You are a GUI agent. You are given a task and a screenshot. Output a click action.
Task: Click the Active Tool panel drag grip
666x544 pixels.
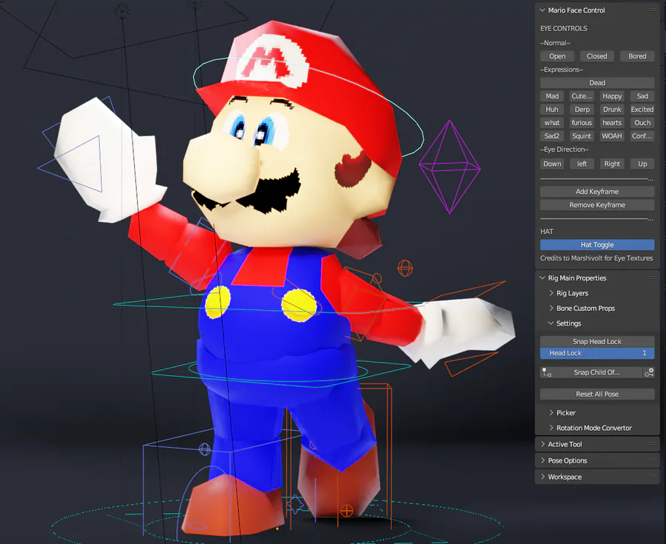click(x=653, y=444)
